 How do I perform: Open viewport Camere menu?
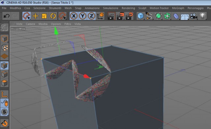pyautogui.click(x=31, y=24)
